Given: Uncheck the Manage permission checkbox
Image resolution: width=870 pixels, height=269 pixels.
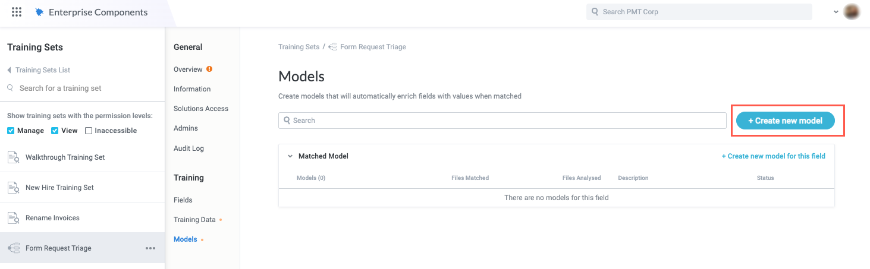Looking at the screenshot, I should 11,131.
